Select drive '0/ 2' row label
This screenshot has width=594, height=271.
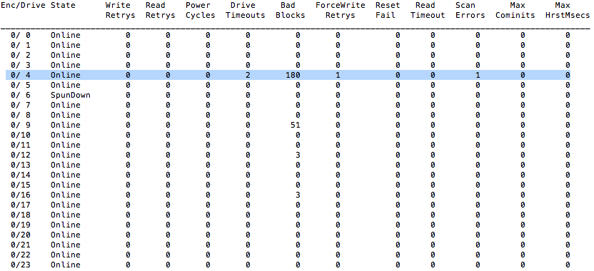21,55
